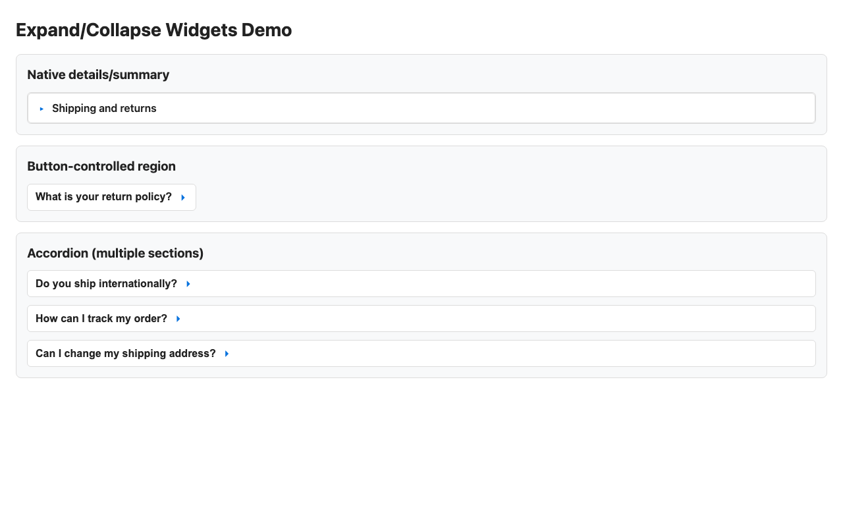The height and width of the screenshot is (527, 843).
Task: Expand the "Can I change my shipping address?" section
Action: coord(125,354)
